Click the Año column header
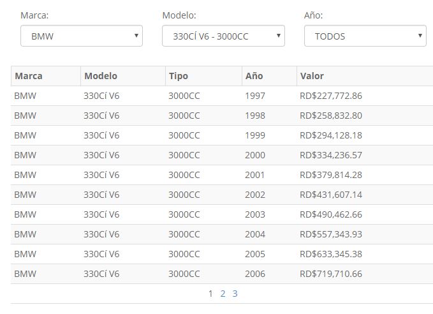Image resolution: width=433 pixels, height=314 pixels. (x=254, y=76)
